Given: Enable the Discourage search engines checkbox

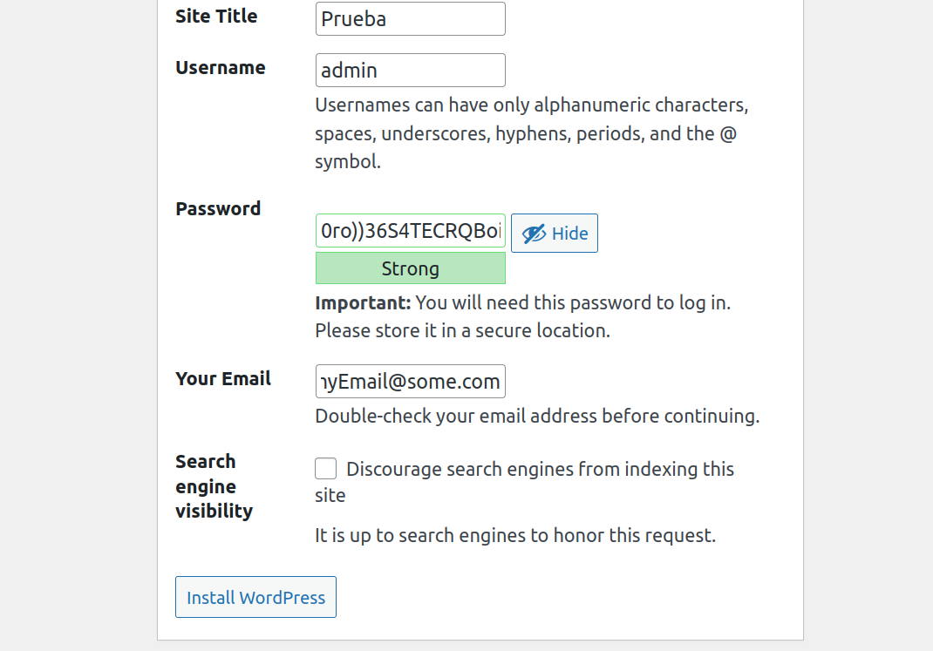Looking at the screenshot, I should (325, 469).
